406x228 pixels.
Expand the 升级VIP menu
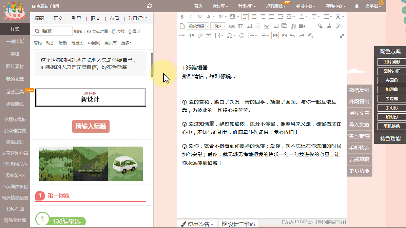point(247,6)
